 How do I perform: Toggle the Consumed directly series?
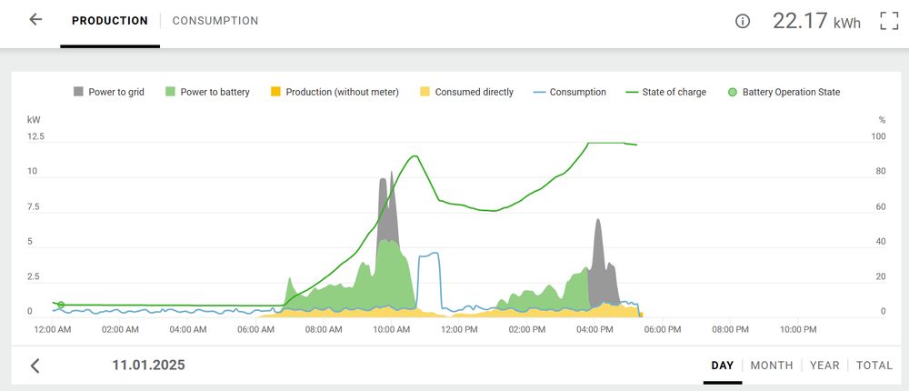pyautogui.click(x=466, y=92)
